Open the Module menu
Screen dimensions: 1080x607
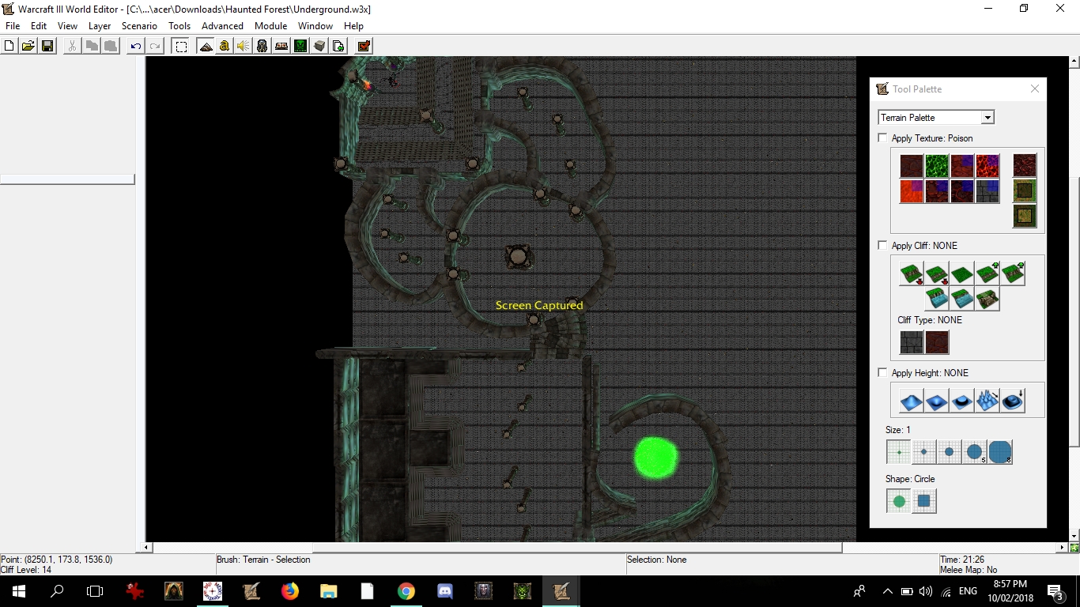point(270,26)
